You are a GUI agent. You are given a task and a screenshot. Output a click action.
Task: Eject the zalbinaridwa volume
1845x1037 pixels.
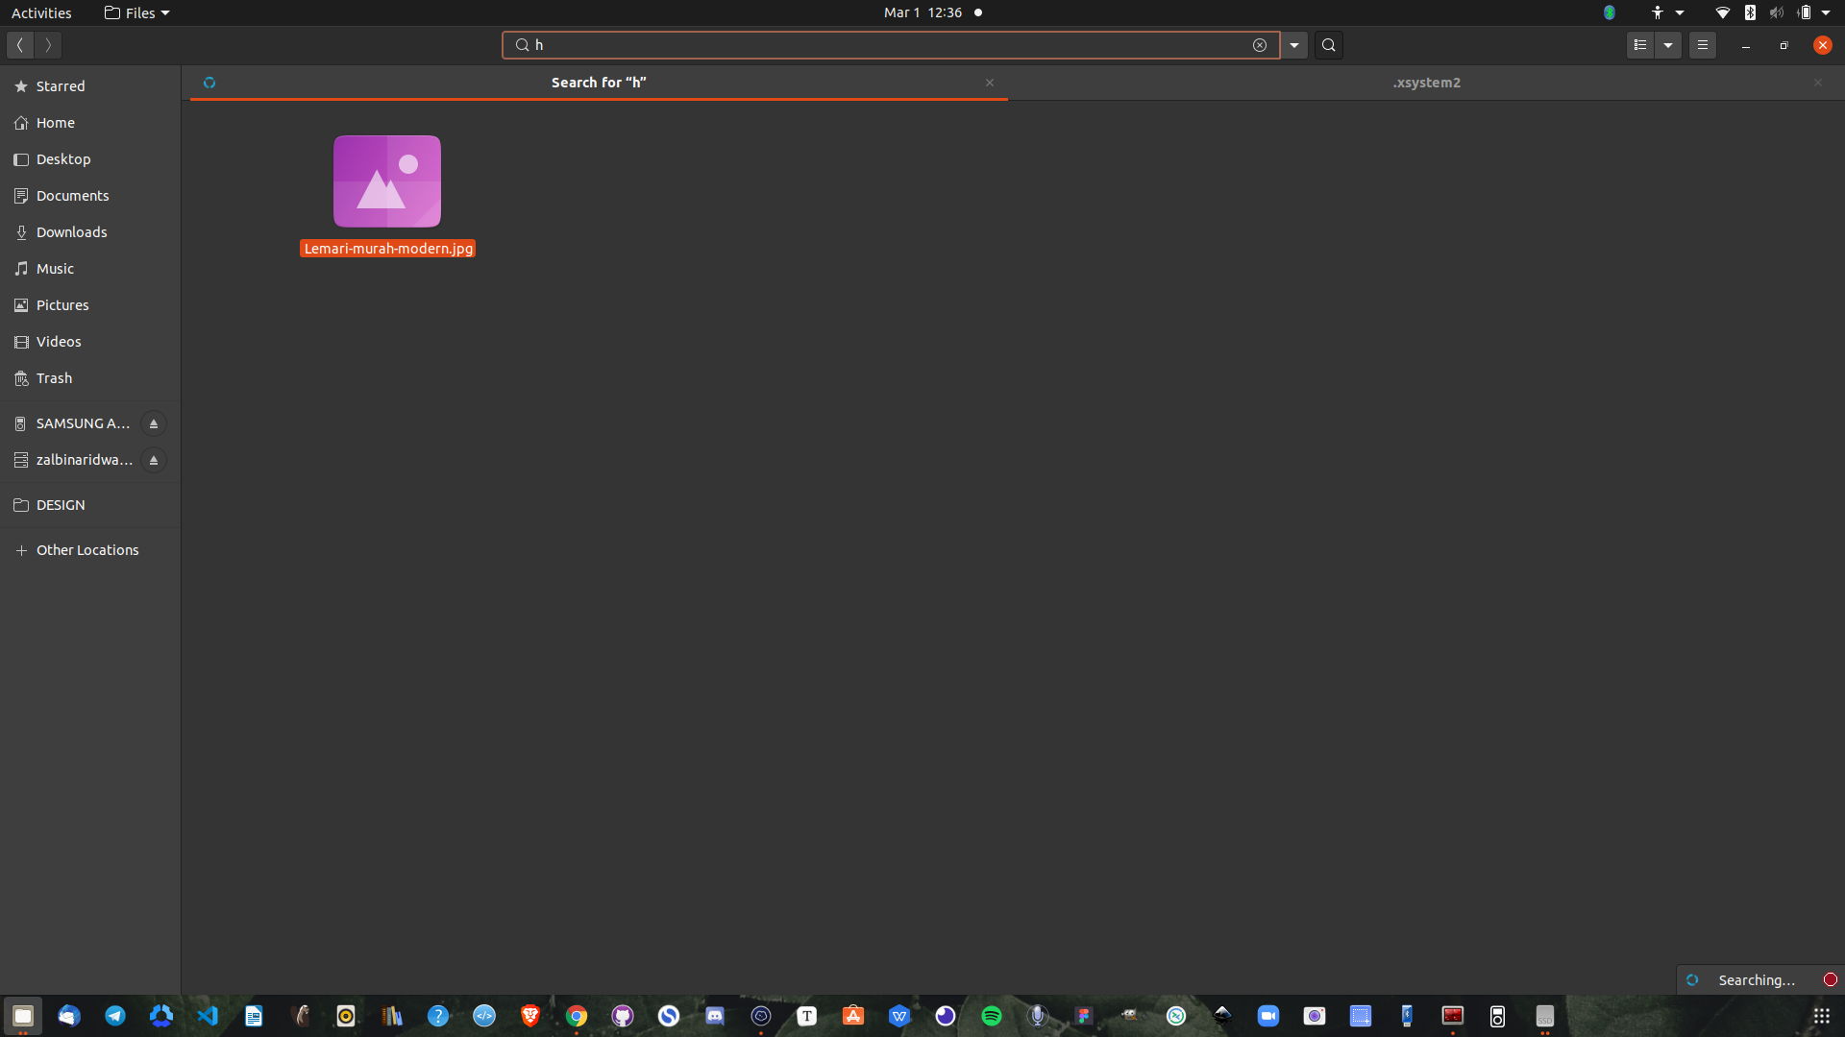coord(154,460)
